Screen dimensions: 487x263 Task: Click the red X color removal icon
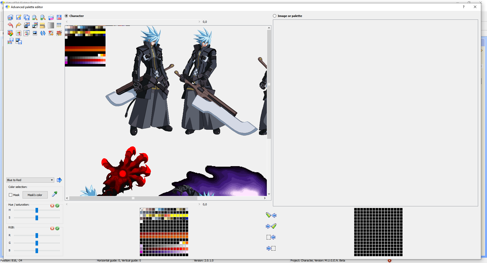pos(19,33)
